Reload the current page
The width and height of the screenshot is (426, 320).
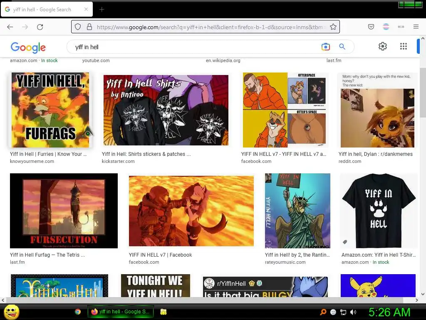[40, 27]
